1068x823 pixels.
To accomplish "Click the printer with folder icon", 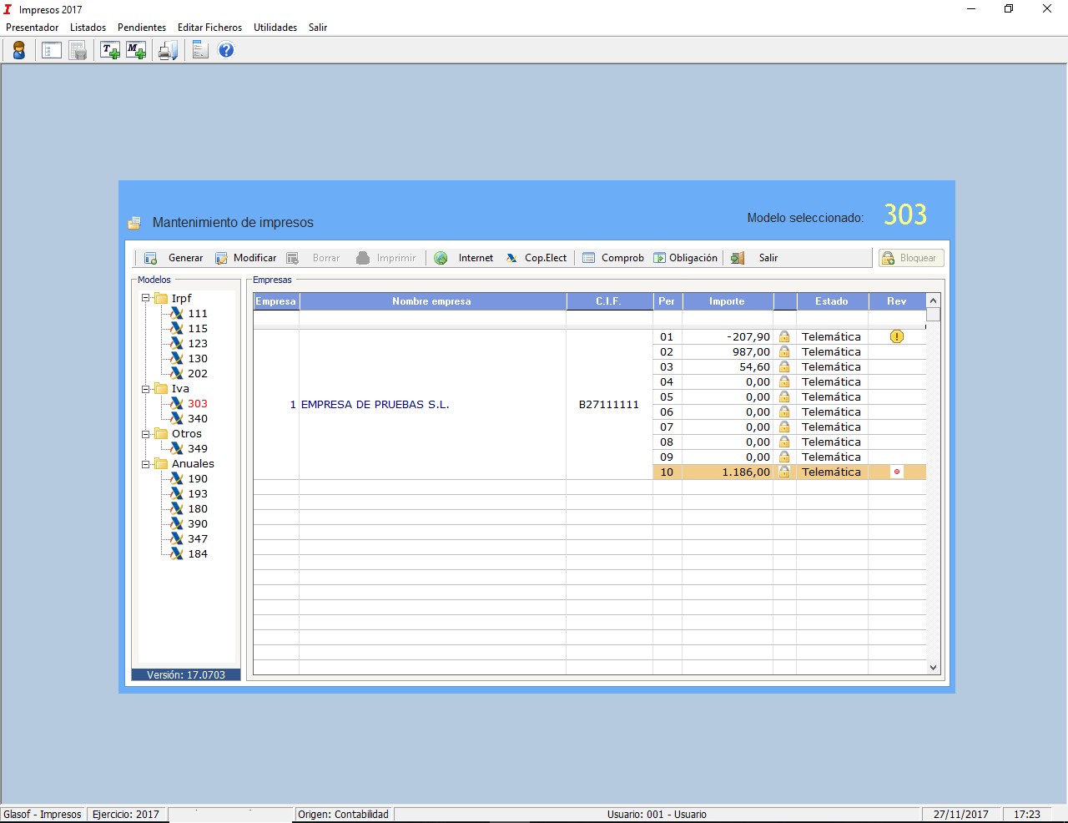I will pyautogui.click(x=168, y=51).
